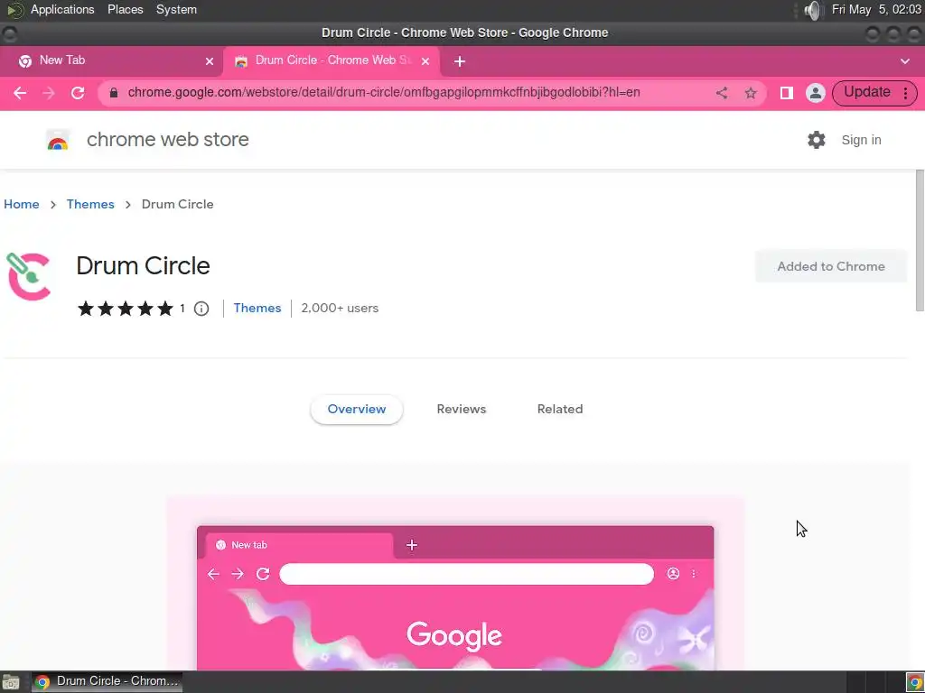Share this page via share icon
Screen dimensions: 925x693
pyautogui.click(x=722, y=93)
